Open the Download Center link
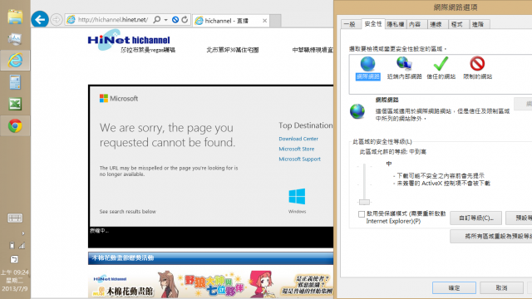Screen dimensions: 532x299 pos(298,139)
